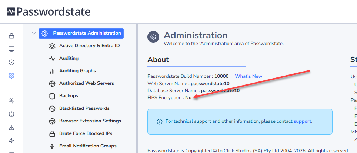Click the build number 10000

(221, 76)
